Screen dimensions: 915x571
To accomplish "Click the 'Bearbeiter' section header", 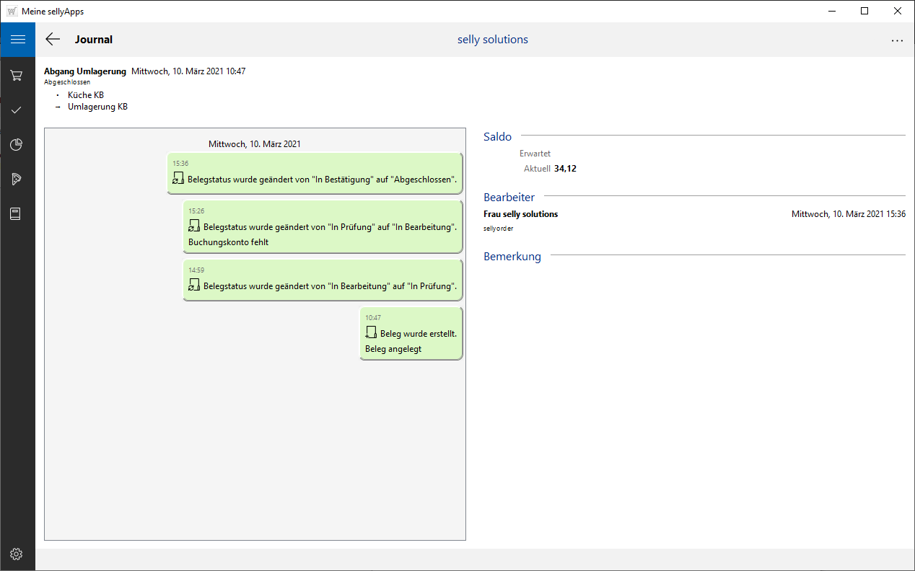I will [509, 197].
